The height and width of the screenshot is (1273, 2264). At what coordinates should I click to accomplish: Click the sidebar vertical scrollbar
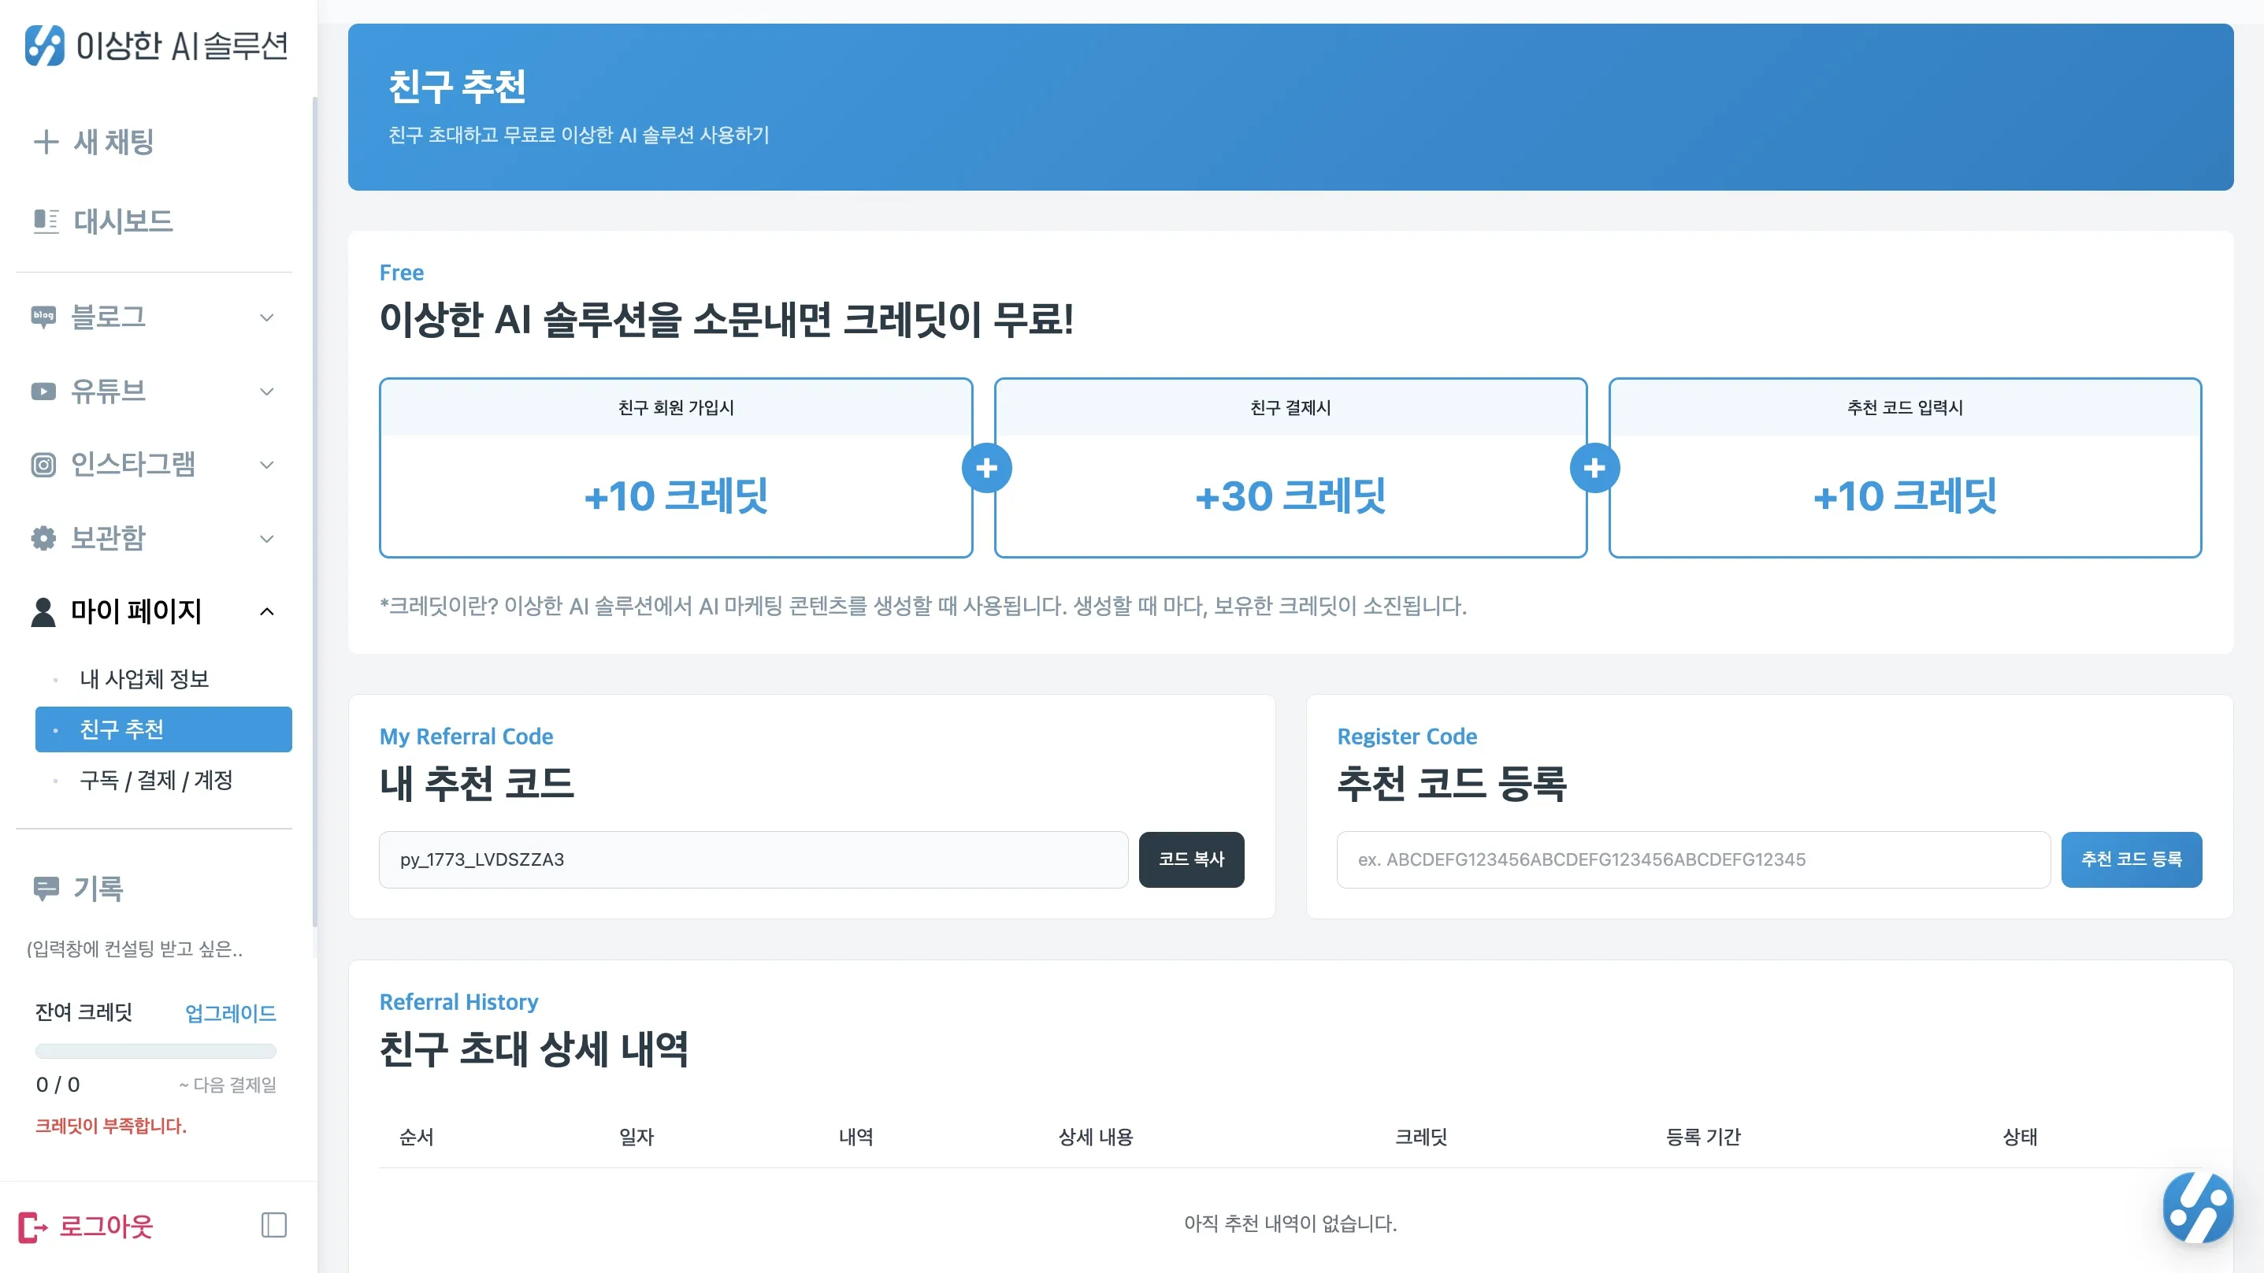314,512
